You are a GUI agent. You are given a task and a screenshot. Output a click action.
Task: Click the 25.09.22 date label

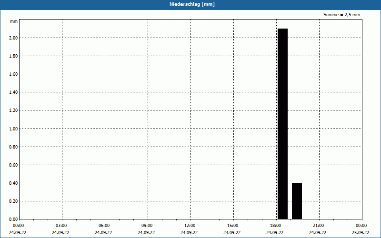point(361,233)
